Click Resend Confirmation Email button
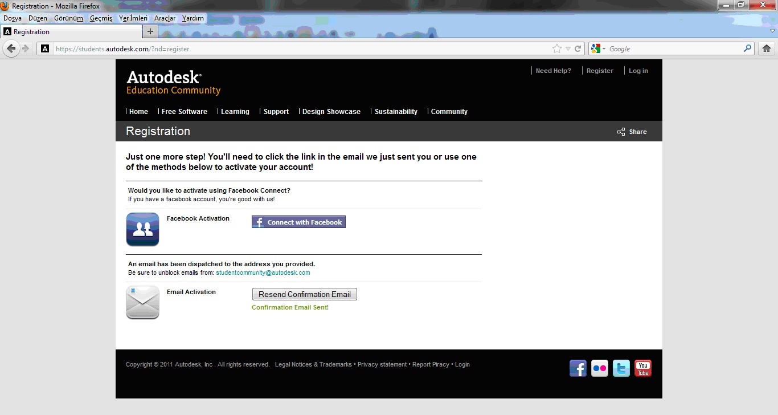The image size is (778, 415). 305,294
